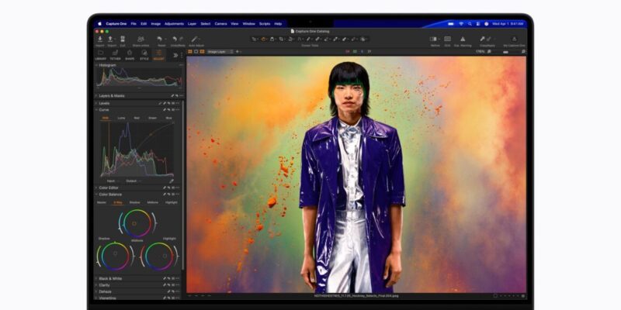Toggle the Grid overlay icon

tap(447, 40)
